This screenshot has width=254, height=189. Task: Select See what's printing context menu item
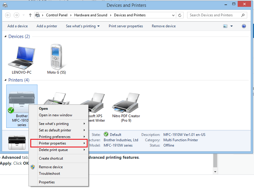pos(59,124)
